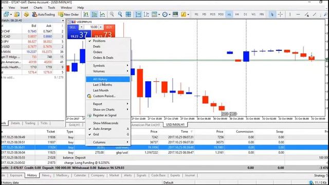Click the search magnifier icon
The height and width of the screenshot is (185, 329).
(x=326, y=14)
